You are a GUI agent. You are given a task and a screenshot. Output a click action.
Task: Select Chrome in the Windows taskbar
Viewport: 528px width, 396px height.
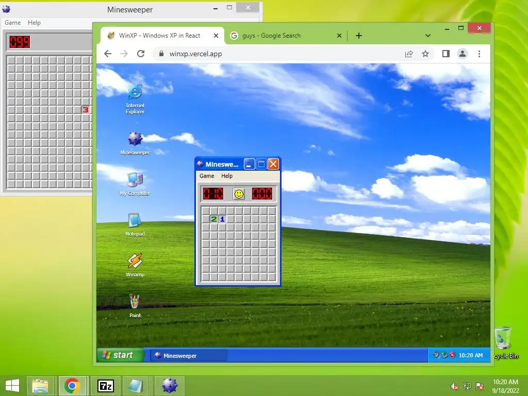click(72, 386)
